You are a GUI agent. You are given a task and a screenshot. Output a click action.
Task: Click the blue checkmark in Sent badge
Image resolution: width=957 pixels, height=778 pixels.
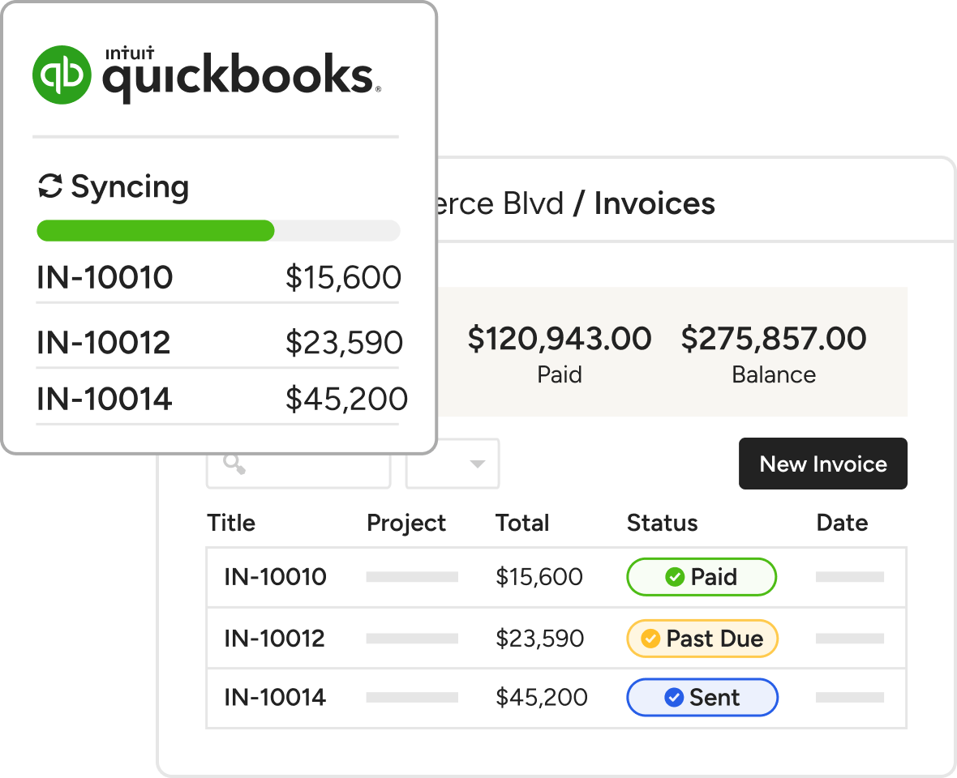(x=673, y=697)
